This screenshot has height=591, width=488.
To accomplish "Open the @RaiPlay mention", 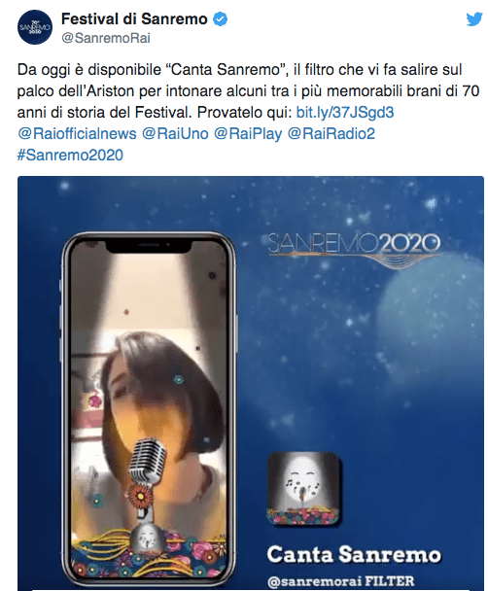I will click(x=248, y=134).
